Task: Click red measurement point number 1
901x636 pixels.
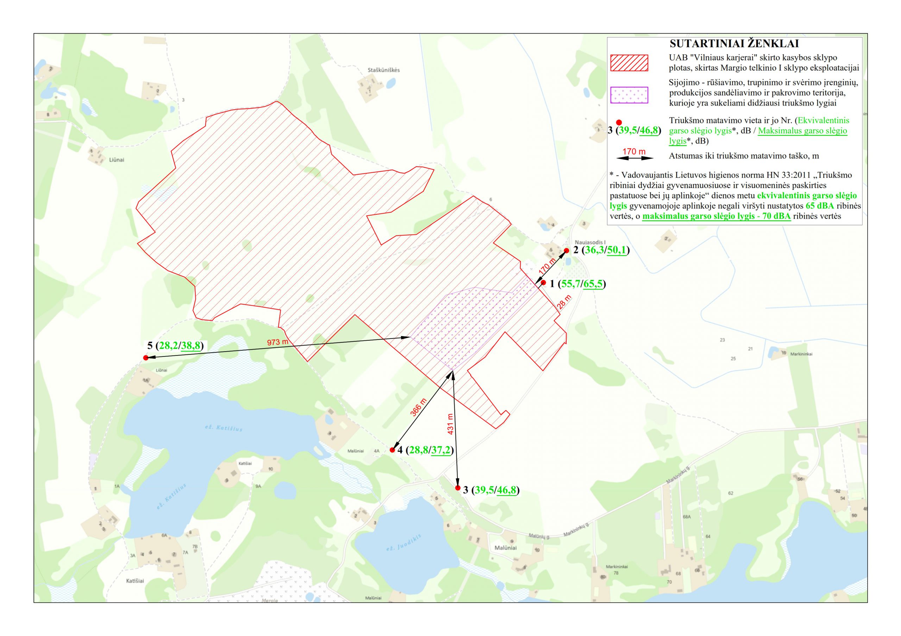Action: [x=543, y=282]
